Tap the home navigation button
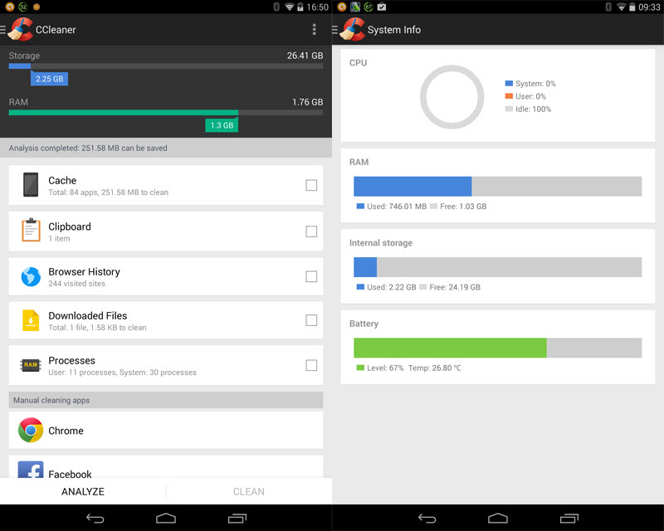Screen dimensions: 664x531 click(165, 517)
